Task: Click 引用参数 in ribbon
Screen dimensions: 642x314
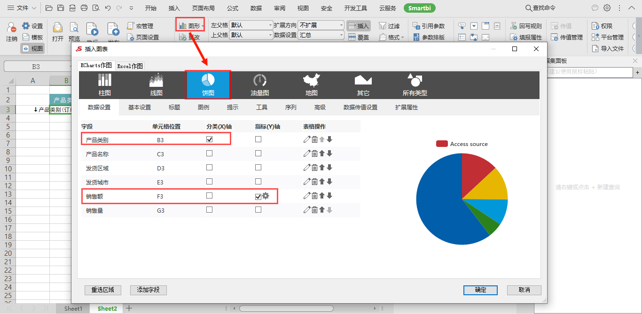Action: click(x=429, y=26)
